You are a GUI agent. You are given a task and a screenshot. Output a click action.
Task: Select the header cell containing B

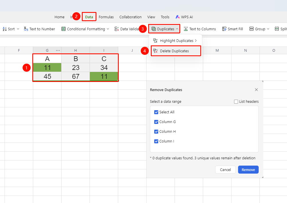coord(76,59)
